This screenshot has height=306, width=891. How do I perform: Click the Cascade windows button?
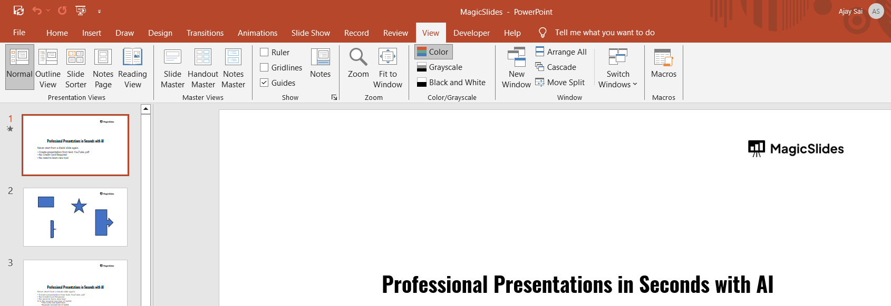[556, 67]
